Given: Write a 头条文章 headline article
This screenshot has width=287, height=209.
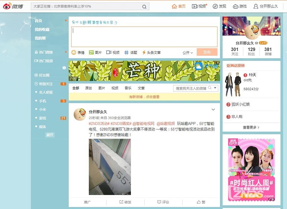Looking at the screenshot, I should pos(152,52).
